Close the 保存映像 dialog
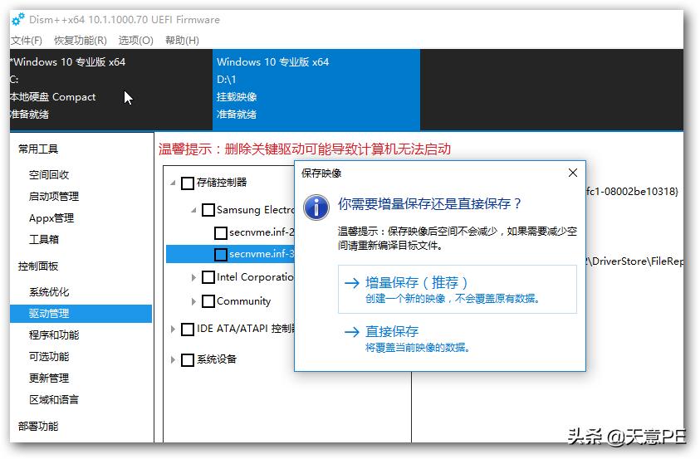Viewport: 700px width, 459px height. [x=573, y=173]
